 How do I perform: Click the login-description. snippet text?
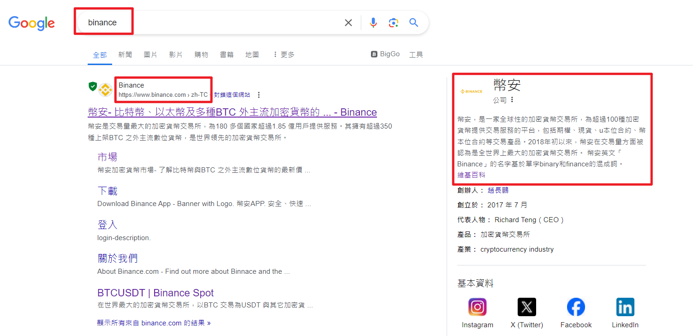(124, 238)
